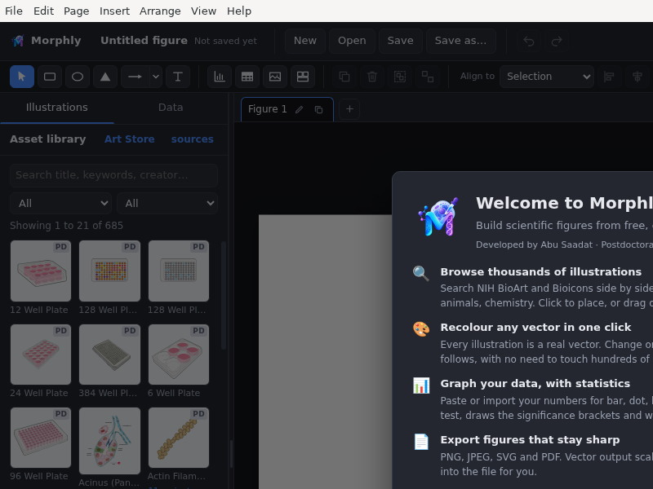Select the ellipse shape tool
This screenshot has width=653, height=489.
click(78, 77)
